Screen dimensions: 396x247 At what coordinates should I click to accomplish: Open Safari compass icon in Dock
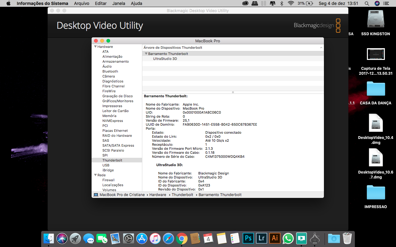coord(168,238)
